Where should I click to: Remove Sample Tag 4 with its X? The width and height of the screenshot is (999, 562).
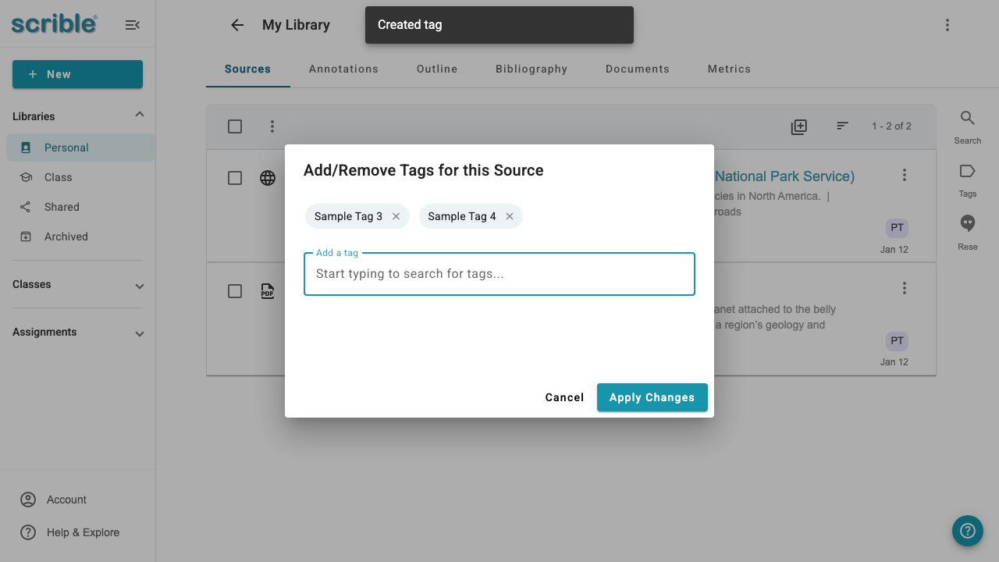[510, 216]
